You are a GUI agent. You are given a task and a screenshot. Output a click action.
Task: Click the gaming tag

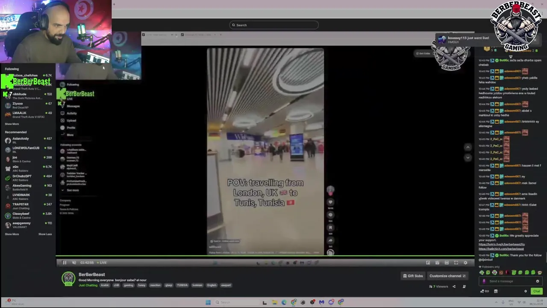pos(129,285)
